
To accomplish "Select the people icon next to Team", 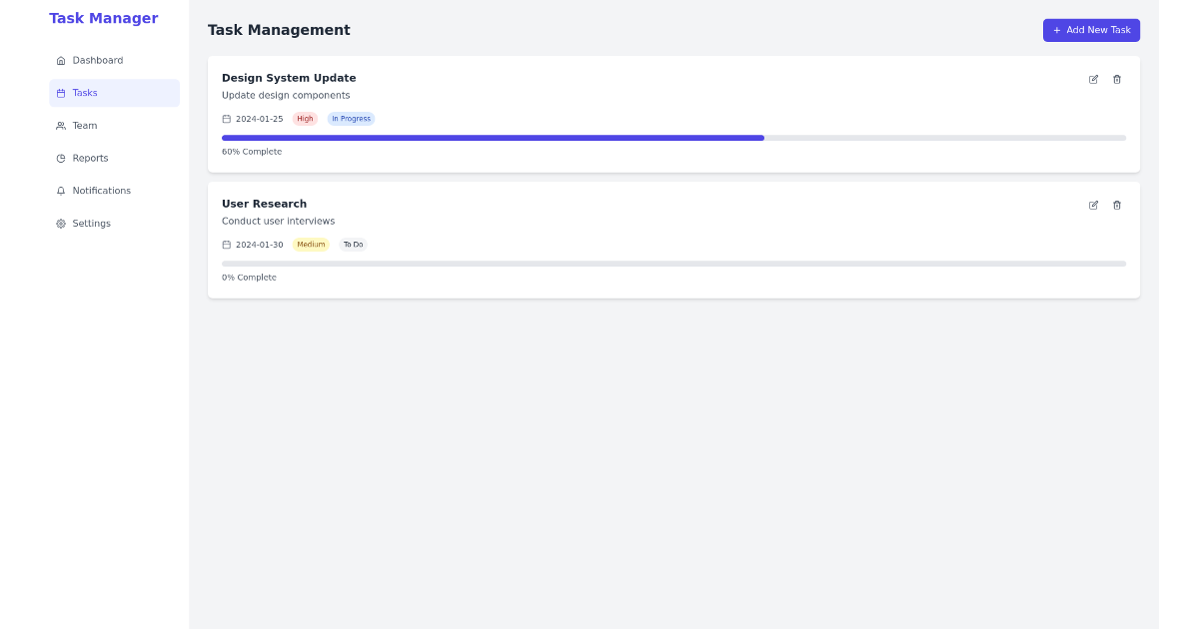I will (x=61, y=125).
